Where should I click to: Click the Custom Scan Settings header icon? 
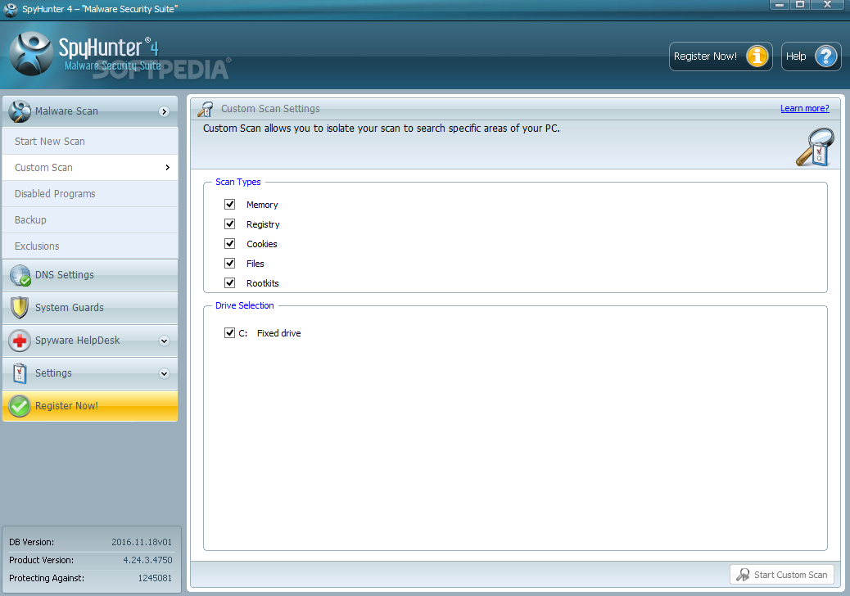(206, 109)
